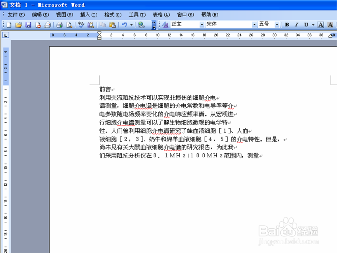Create a new blank document

[x=8, y=24]
